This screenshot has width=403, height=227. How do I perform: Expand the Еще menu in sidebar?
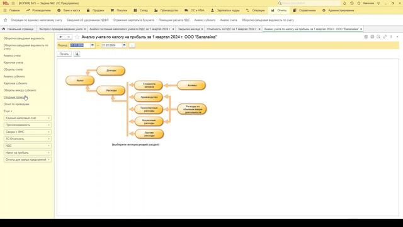8,111
